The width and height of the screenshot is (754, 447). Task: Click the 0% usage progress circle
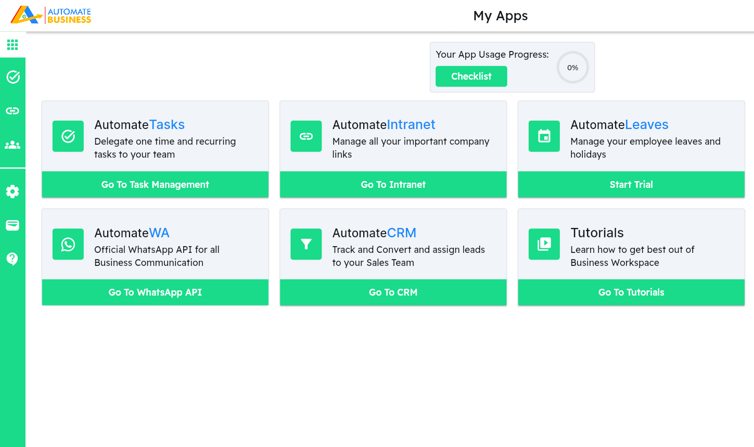point(573,68)
